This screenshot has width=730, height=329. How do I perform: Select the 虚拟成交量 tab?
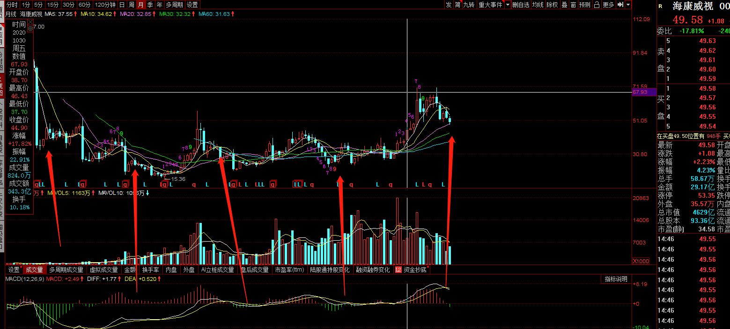[103, 270]
